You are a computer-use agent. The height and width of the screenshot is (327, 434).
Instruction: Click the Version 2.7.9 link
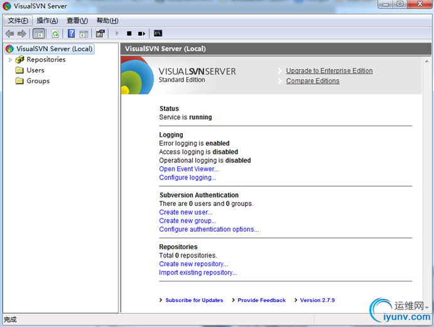[317, 300]
